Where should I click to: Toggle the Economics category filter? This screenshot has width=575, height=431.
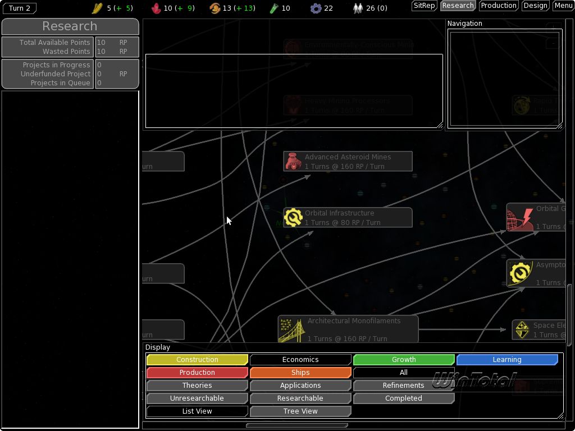tap(300, 360)
